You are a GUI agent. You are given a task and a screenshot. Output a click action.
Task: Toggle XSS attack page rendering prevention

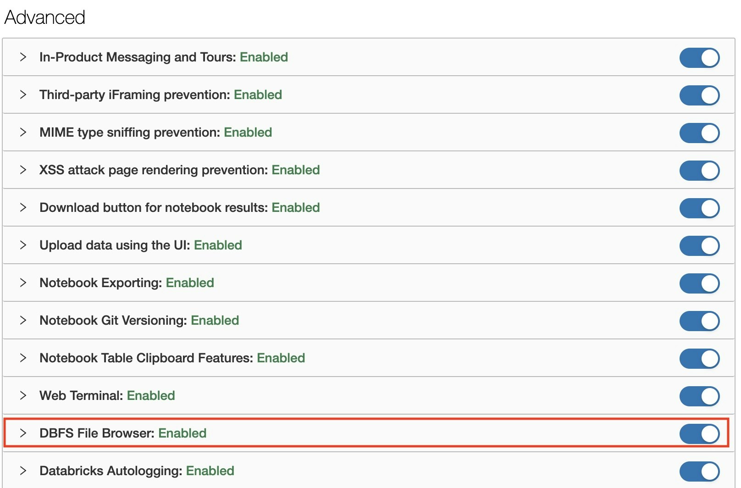point(699,171)
